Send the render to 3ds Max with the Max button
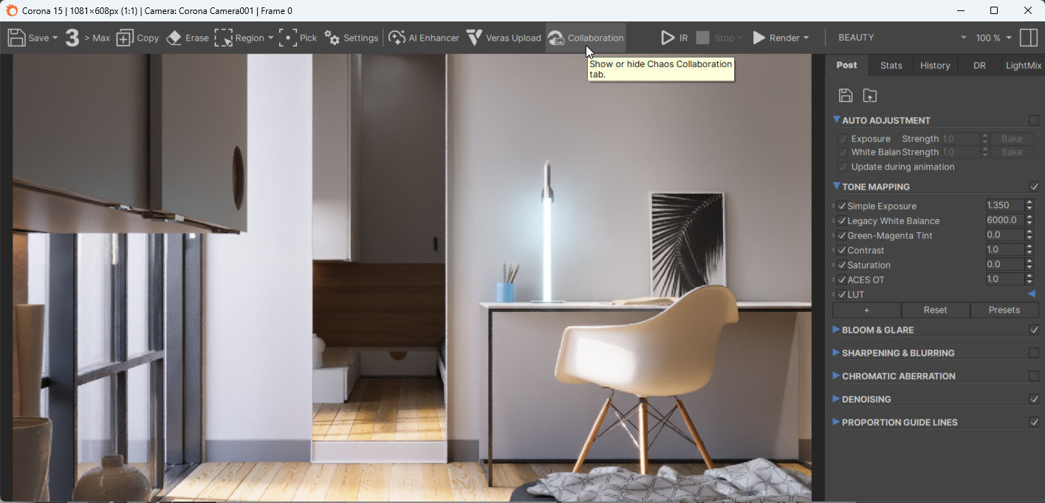 (87, 38)
